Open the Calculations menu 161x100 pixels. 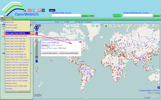pos(31,19)
